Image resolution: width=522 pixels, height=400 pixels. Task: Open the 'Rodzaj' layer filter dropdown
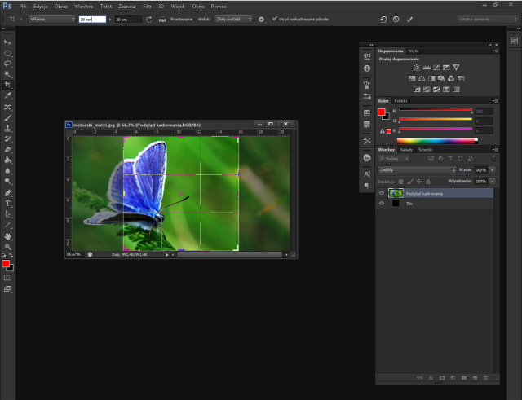[x=393, y=159]
